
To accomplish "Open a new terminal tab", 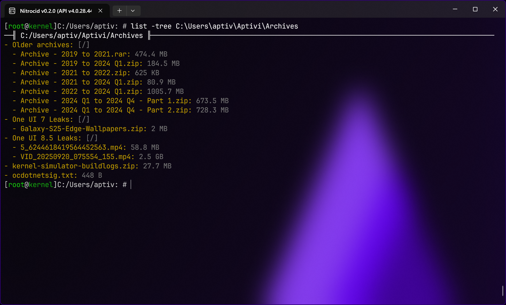I will point(119,11).
